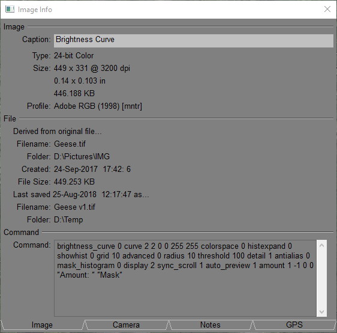This screenshot has width=337, height=333.
Task: Switch to the Image tab
Action: pos(42,325)
